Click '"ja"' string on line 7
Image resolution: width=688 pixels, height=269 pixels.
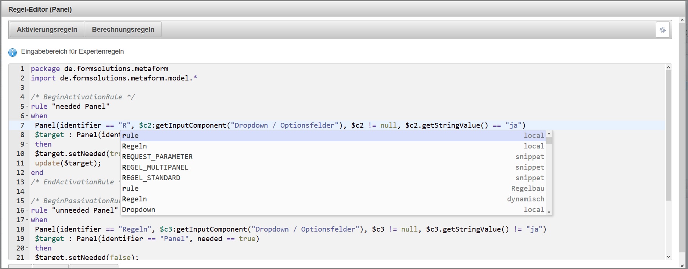(x=513, y=125)
